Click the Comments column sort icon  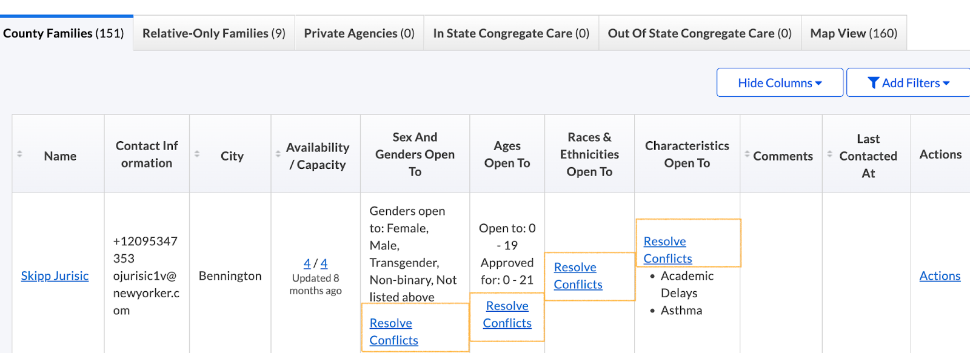pyautogui.click(x=747, y=154)
